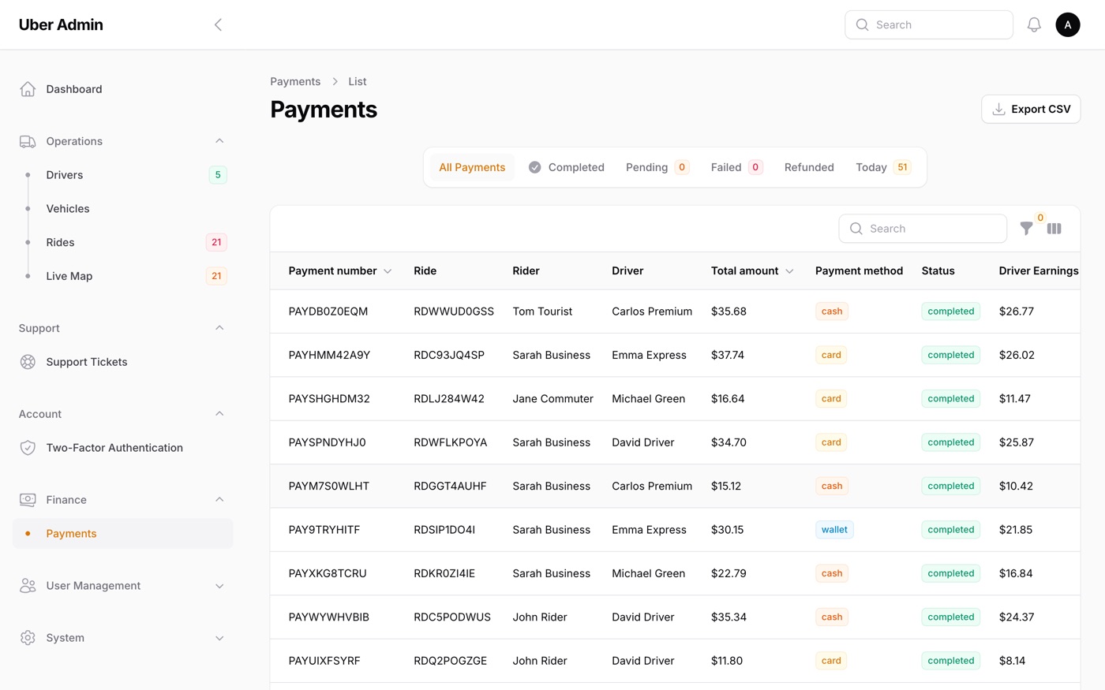Focus the table Search field
1105x690 pixels.
click(923, 229)
